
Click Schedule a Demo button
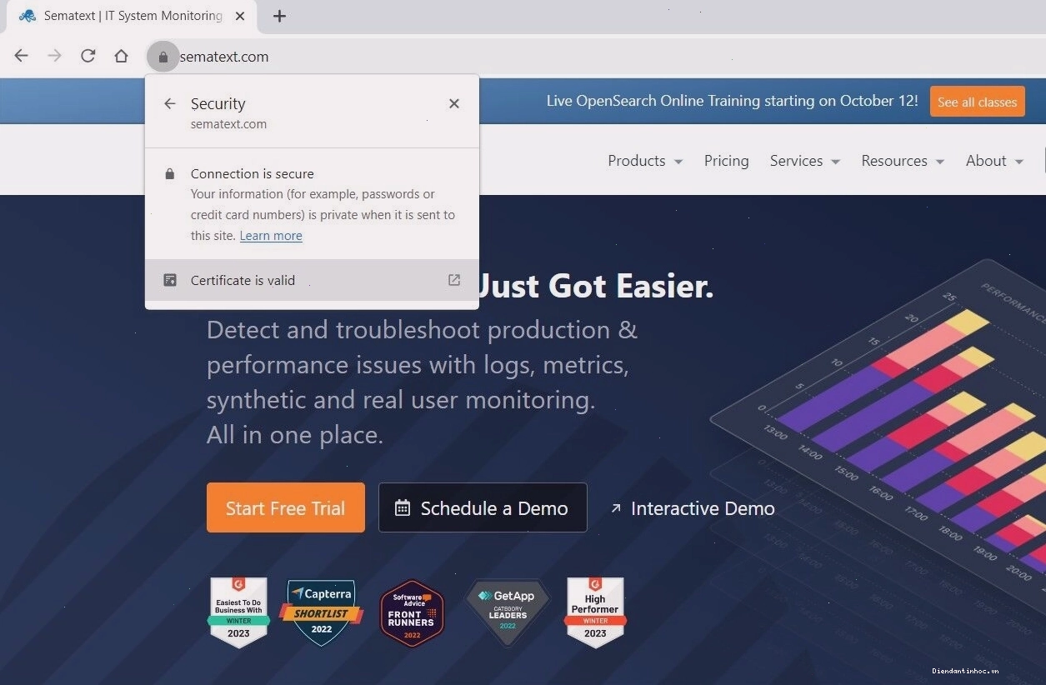(x=483, y=507)
